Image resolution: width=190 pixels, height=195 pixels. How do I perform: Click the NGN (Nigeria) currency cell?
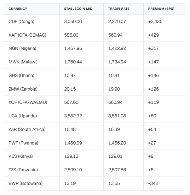(x=22, y=48)
